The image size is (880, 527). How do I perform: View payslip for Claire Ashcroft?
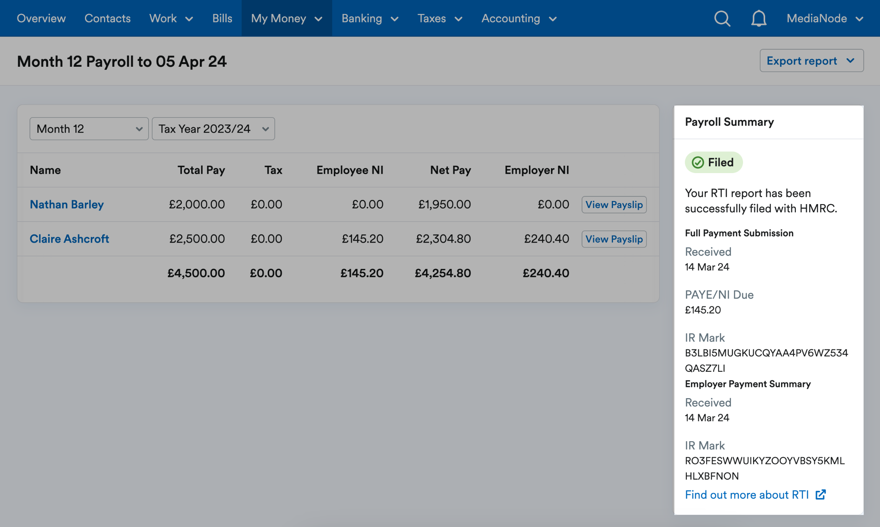[x=614, y=239]
